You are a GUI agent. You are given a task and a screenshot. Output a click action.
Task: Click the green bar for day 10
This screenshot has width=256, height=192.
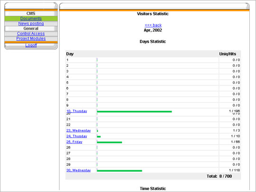[x=134, y=112]
